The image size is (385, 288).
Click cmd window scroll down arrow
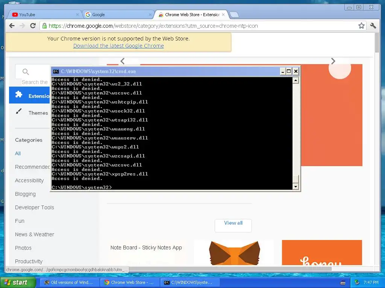296,187
